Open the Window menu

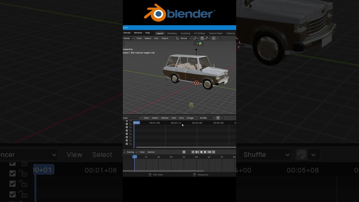[x=138, y=33]
